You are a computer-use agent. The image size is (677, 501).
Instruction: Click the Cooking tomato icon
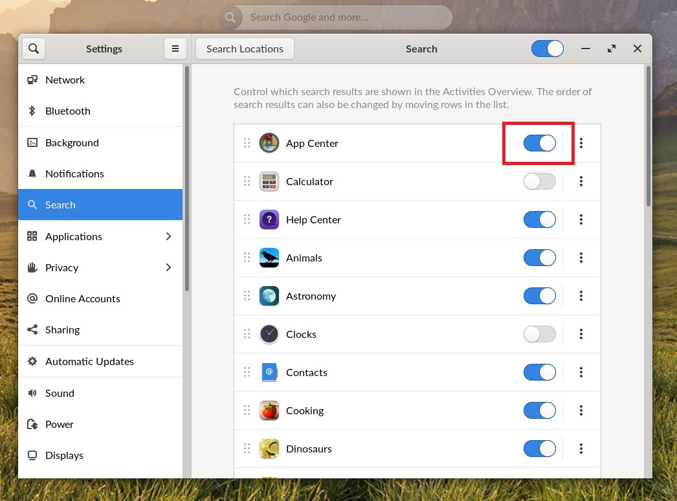269,410
